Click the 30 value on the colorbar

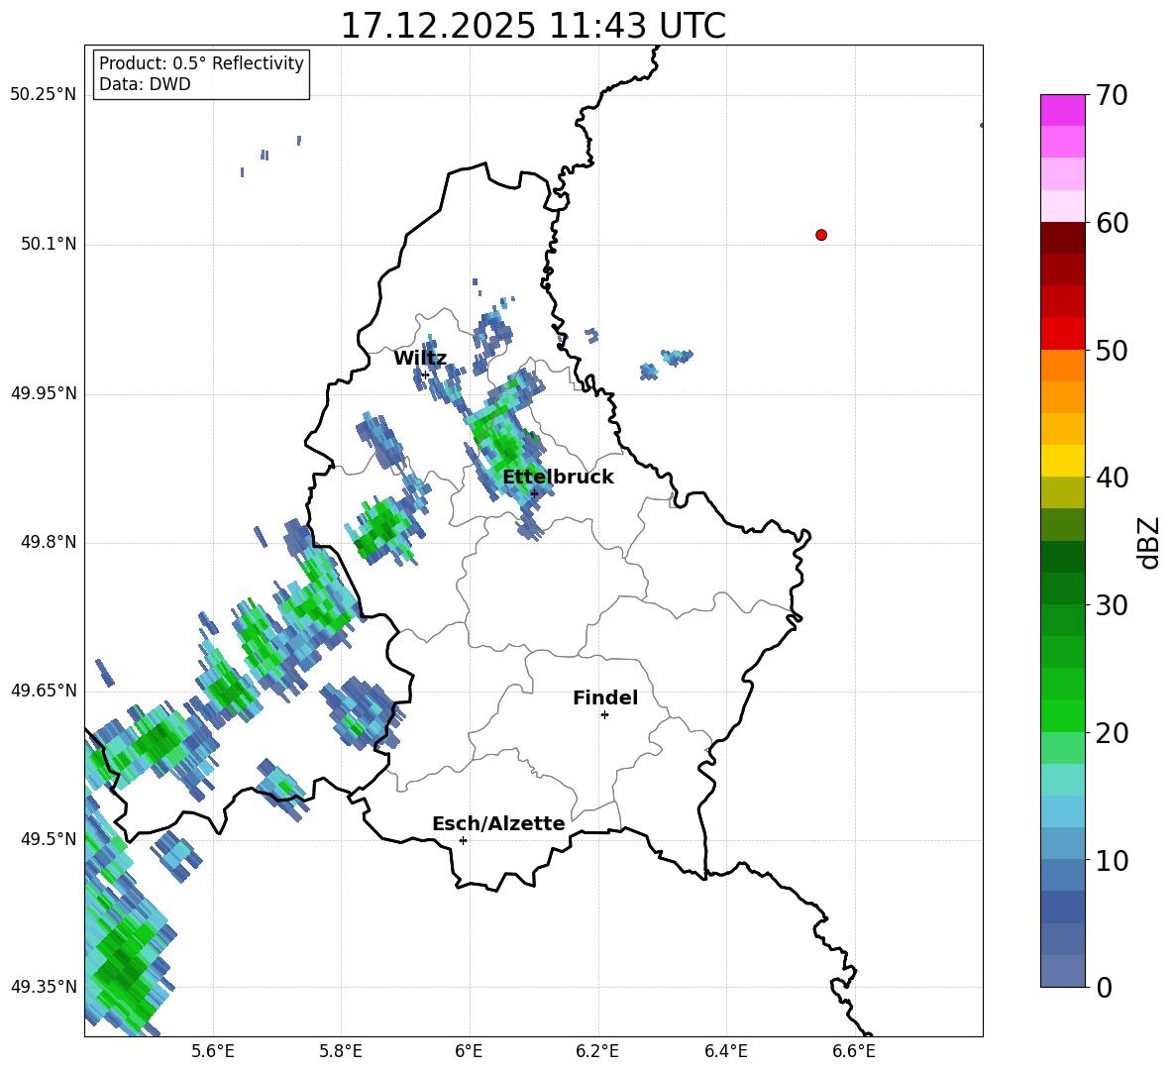pyautogui.click(x=1112, y=605)
